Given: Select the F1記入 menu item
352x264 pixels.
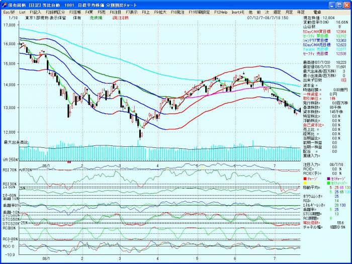Looking at the screenshot, I should coord(36,13).
